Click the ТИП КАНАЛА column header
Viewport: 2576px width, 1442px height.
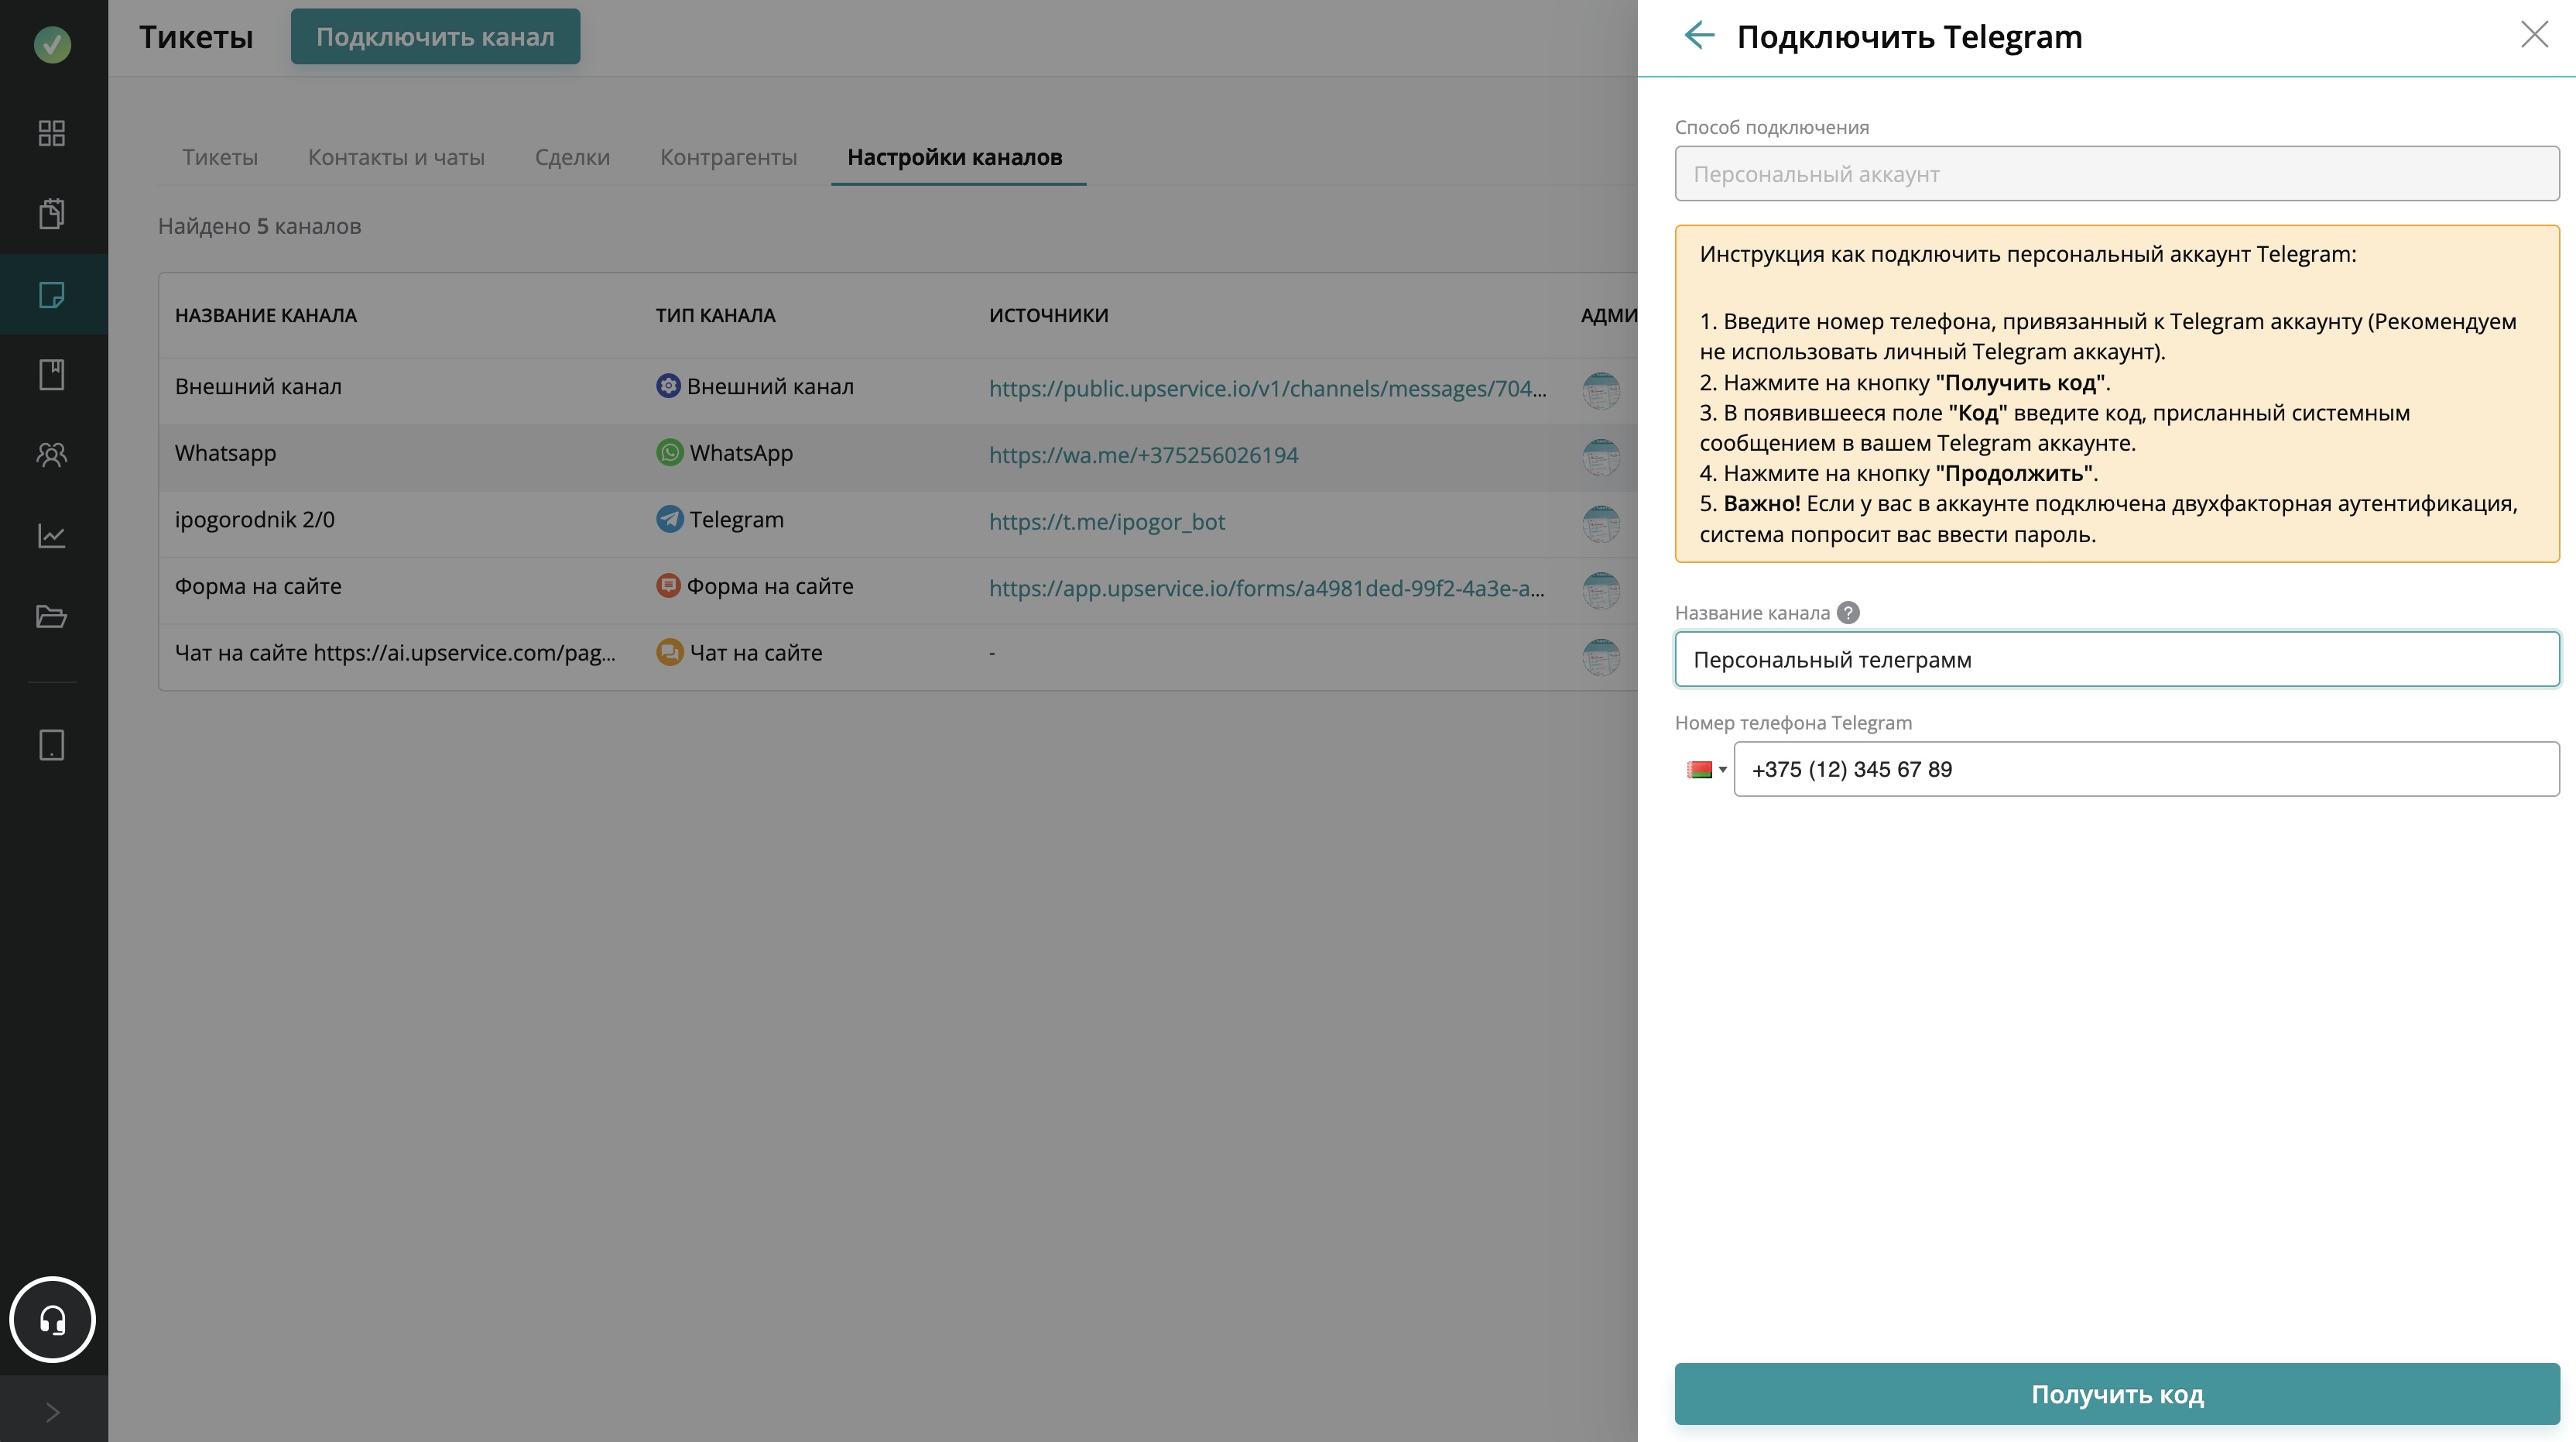click(x=715, y=315)
